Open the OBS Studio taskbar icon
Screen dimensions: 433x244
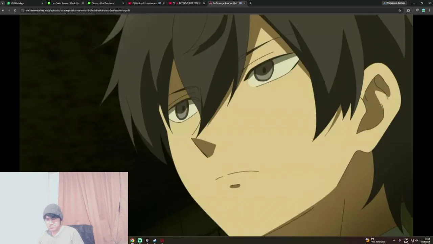click(147, 241)
